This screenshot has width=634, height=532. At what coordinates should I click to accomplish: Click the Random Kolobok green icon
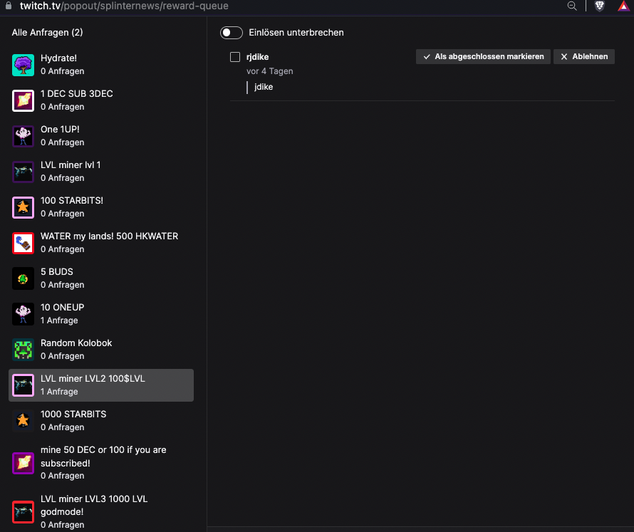[x=23, y=350]
